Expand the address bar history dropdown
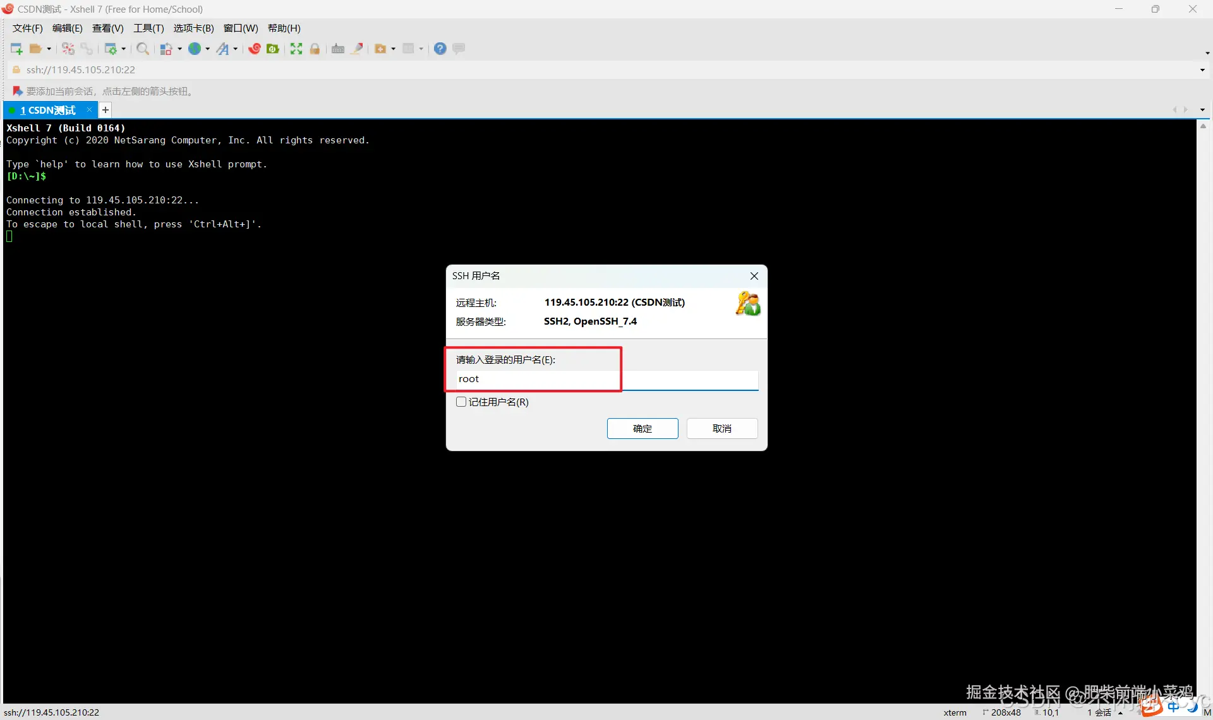Screen dimensions: 1213x720 click(x=1202, y=70)
